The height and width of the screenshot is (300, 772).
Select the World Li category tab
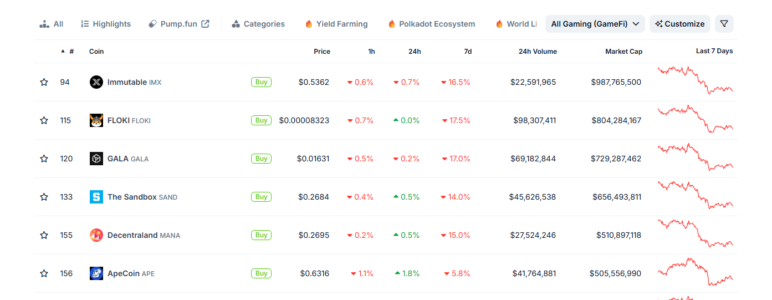pos(516,24)
